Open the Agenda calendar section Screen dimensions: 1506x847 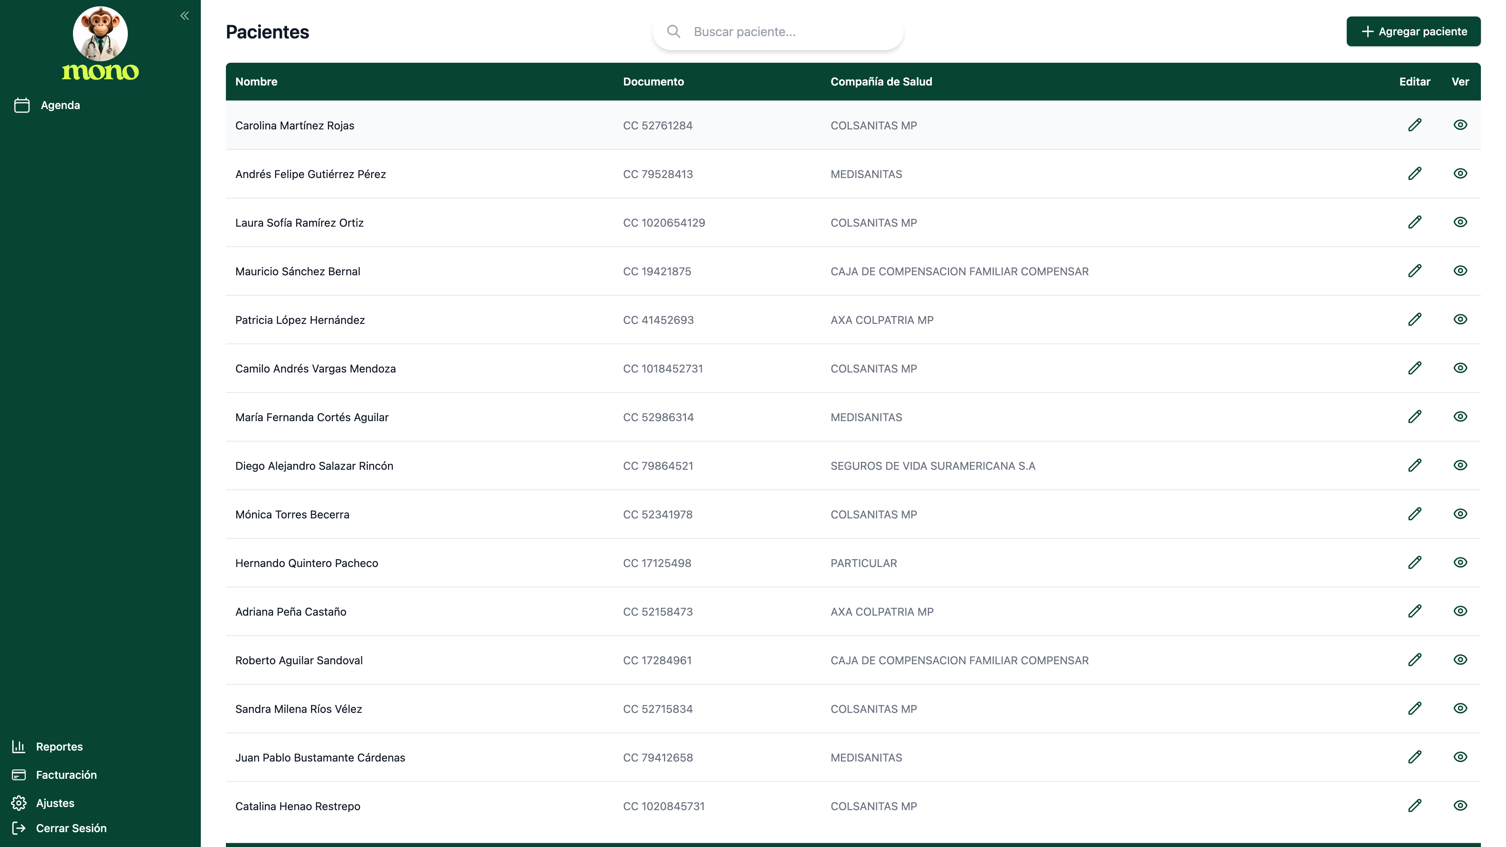point(47,105)
